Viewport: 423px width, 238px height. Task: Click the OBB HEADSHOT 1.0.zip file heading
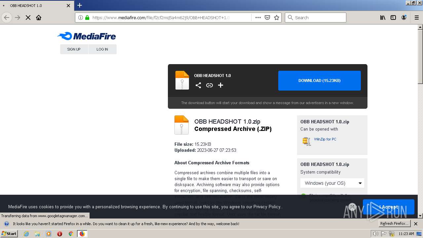(x=227, y=122)
